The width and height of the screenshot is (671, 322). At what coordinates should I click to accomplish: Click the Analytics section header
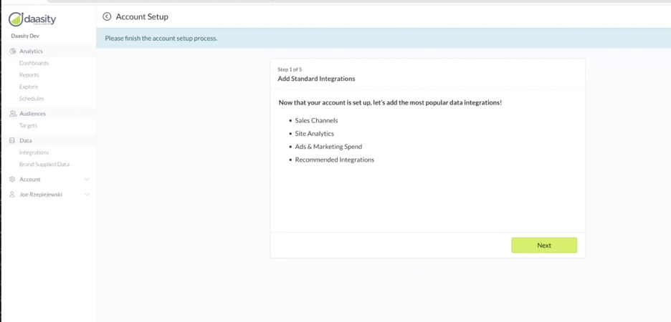click(31, 52)
